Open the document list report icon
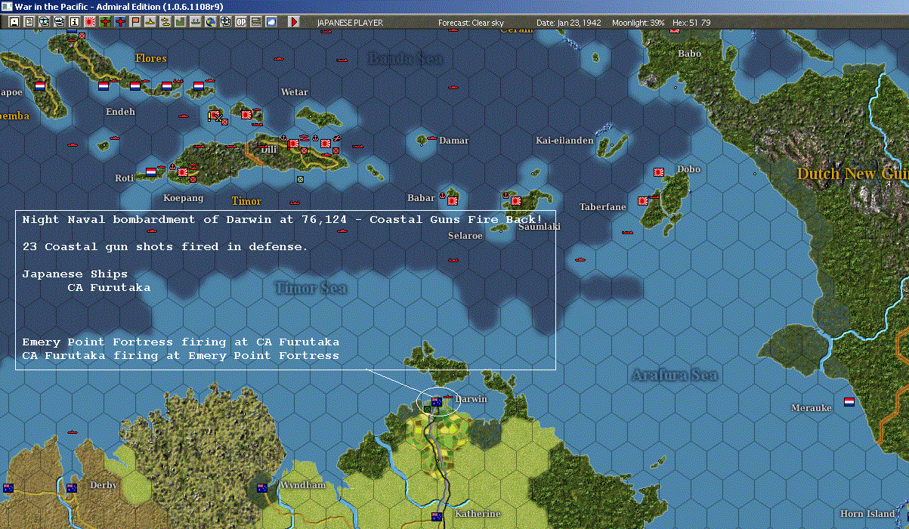This screenshot has width=909, height=529. tap(29, 22)
